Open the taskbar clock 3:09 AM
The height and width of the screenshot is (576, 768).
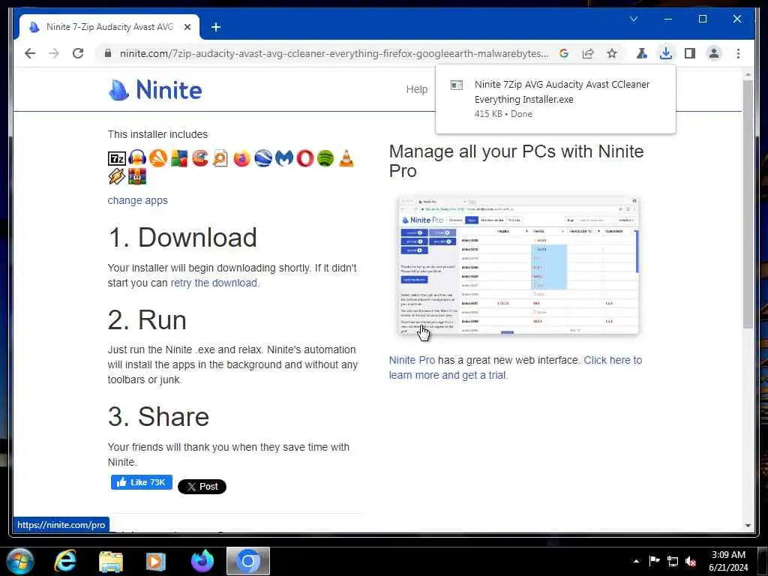pos(728,561)
